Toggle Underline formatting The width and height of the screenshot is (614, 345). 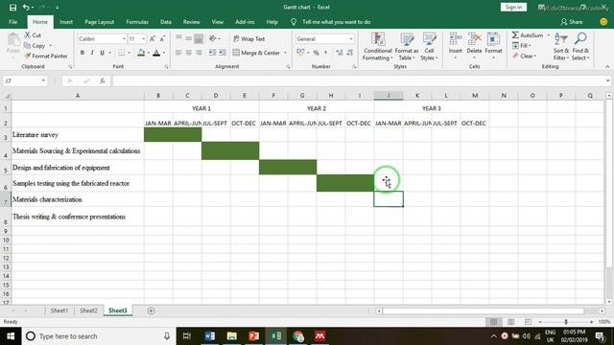(x=103, y=53)
